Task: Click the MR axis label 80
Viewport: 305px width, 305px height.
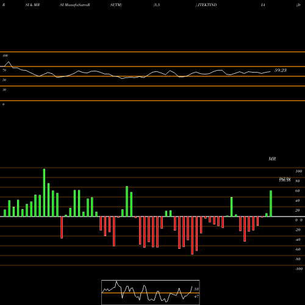Action: coord(298,181)
